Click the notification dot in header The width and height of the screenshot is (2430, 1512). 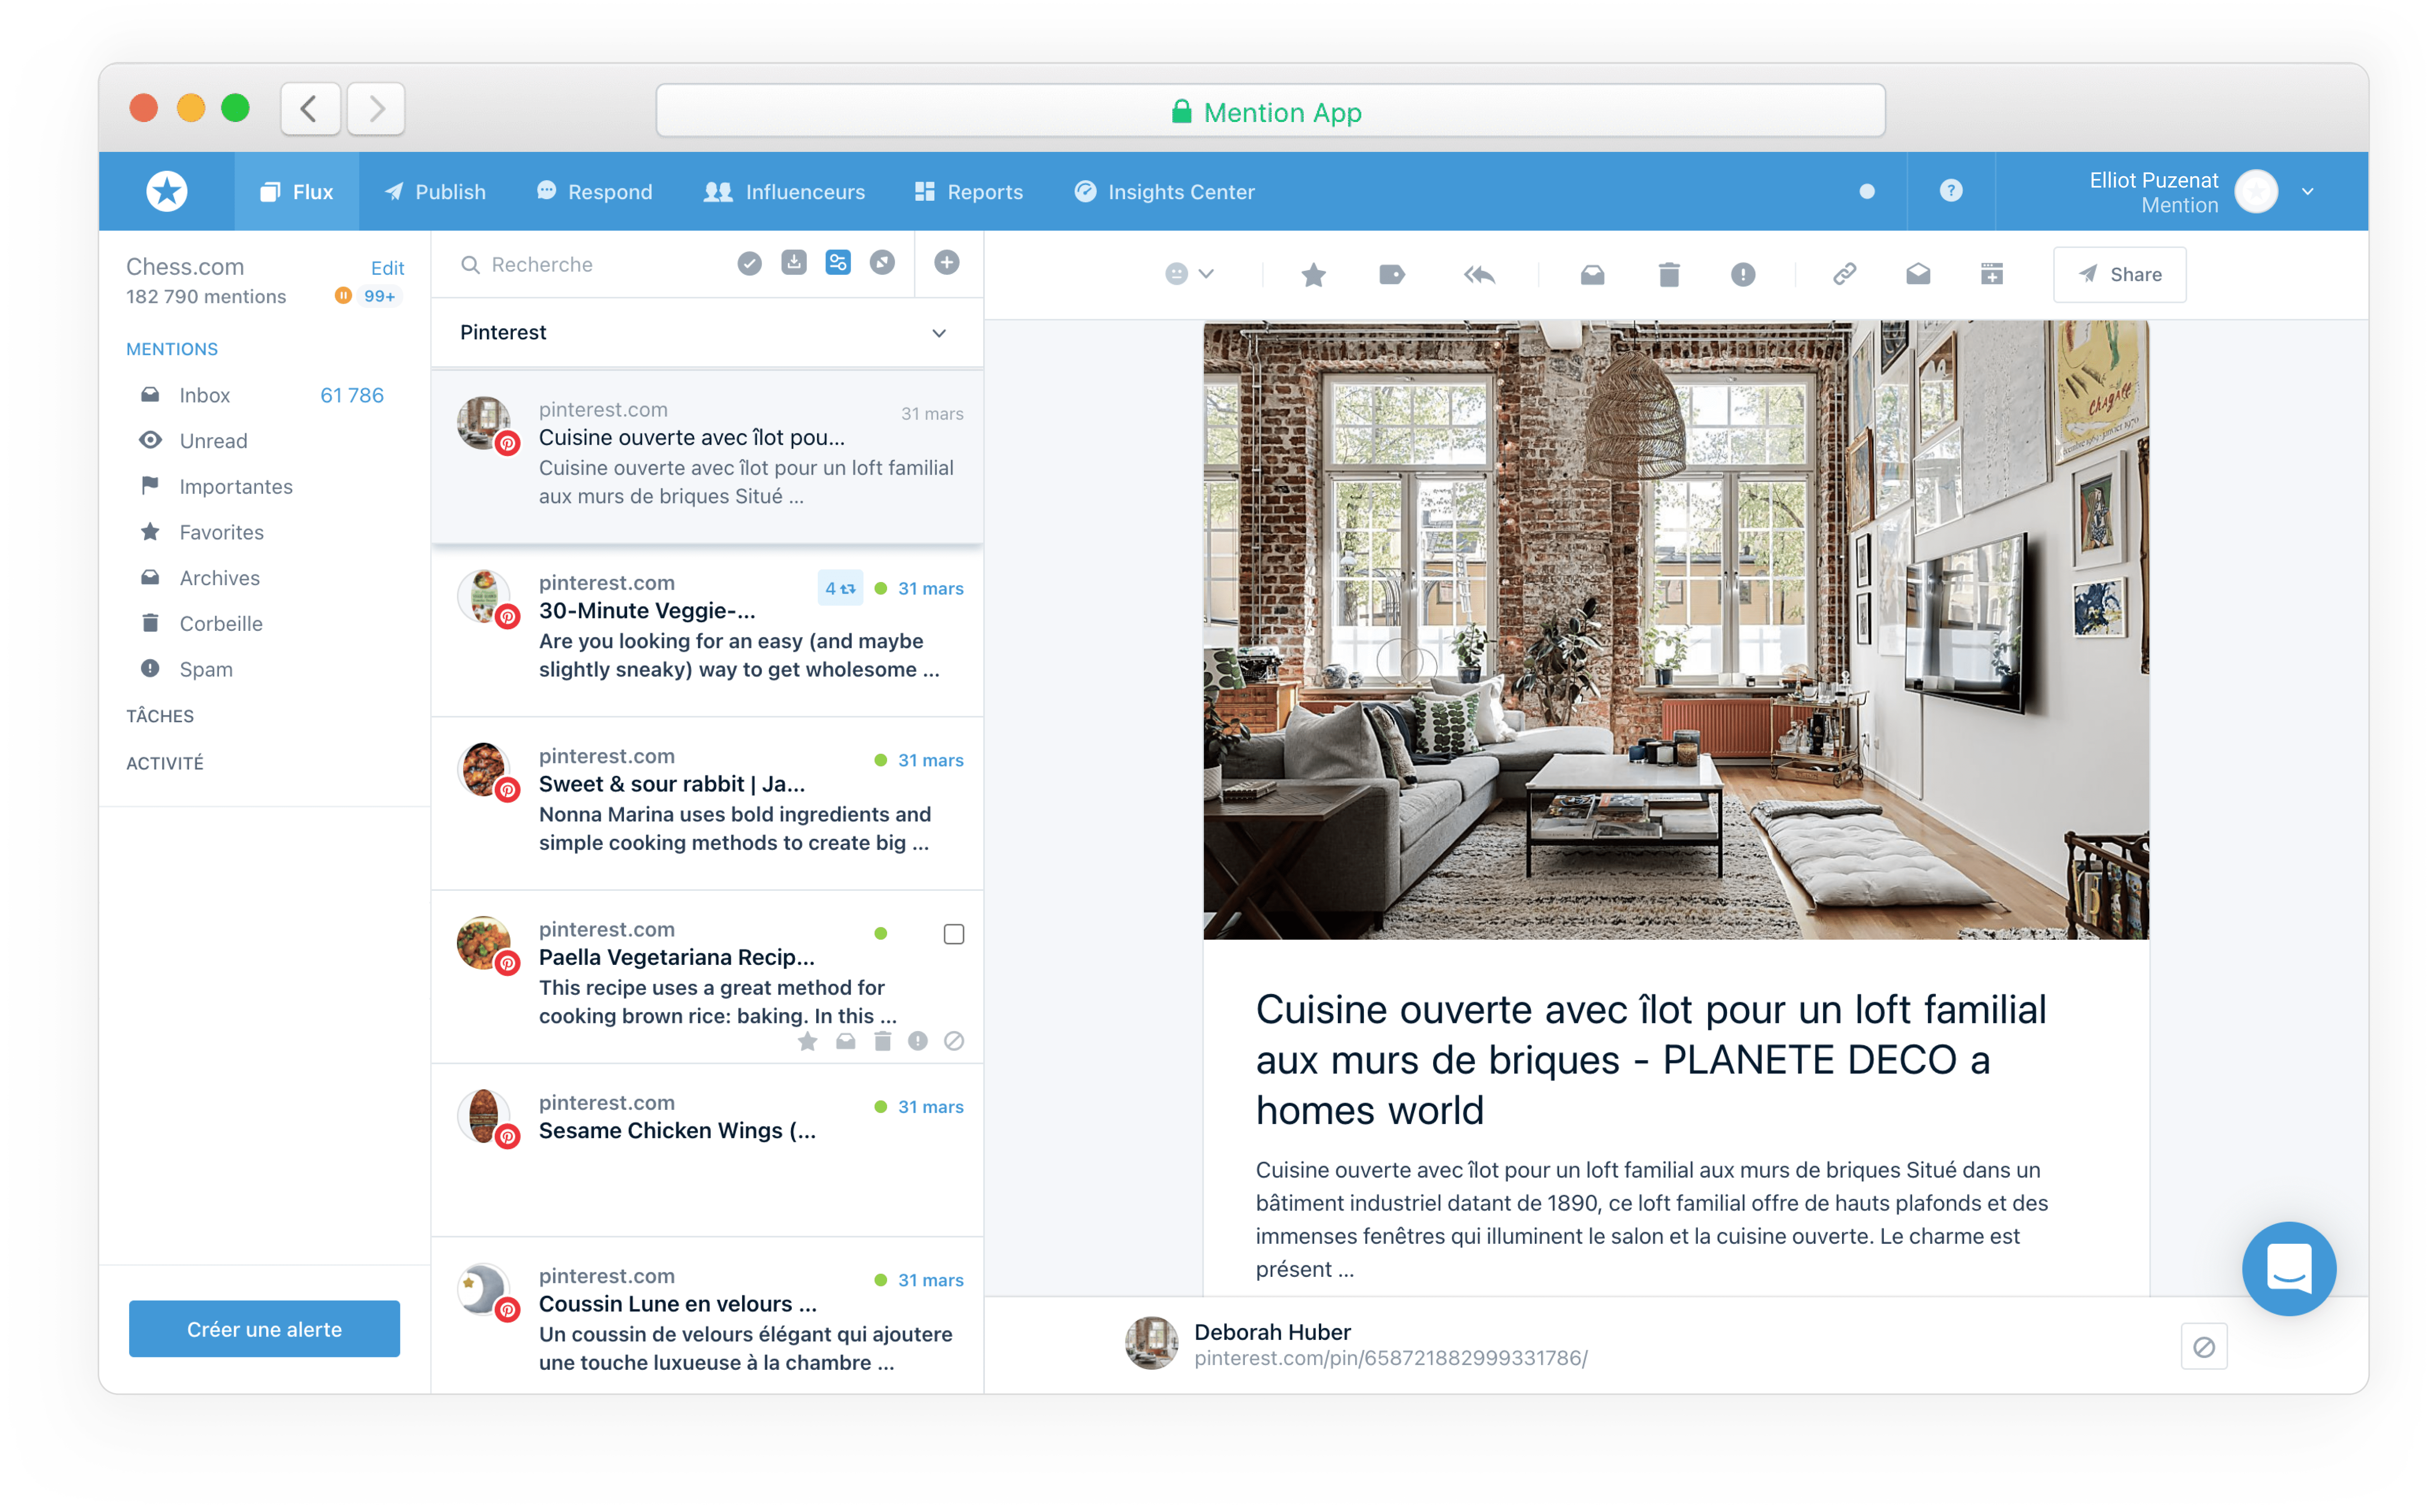[x=1866, y=191]
